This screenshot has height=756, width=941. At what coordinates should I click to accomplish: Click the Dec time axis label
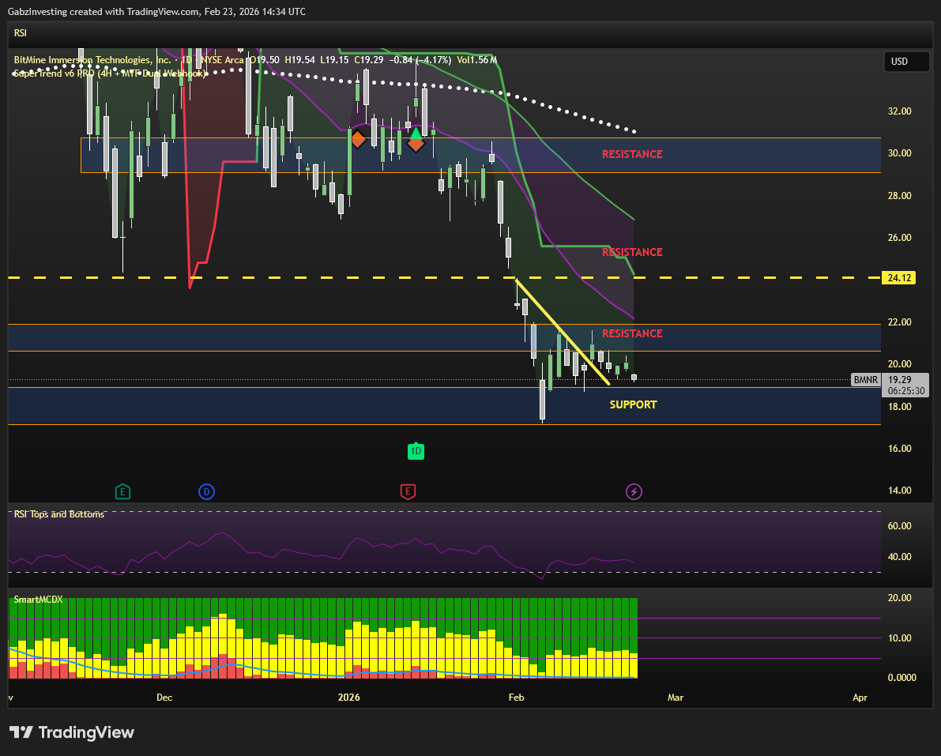164,698
